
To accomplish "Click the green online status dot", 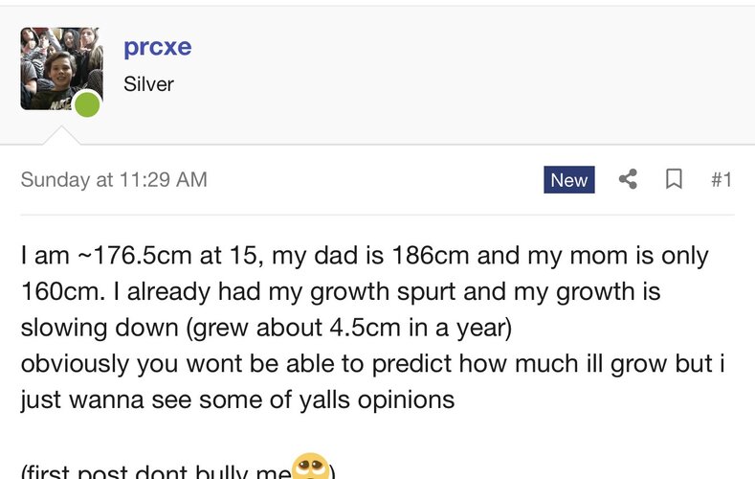I will coord(87,104).
